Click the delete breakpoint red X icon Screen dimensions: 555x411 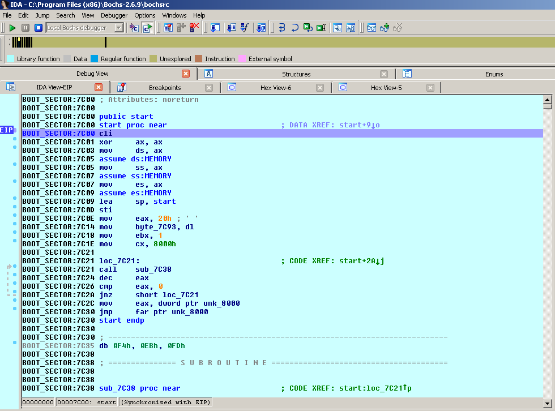pyautogui.click(x=194, y=28)
